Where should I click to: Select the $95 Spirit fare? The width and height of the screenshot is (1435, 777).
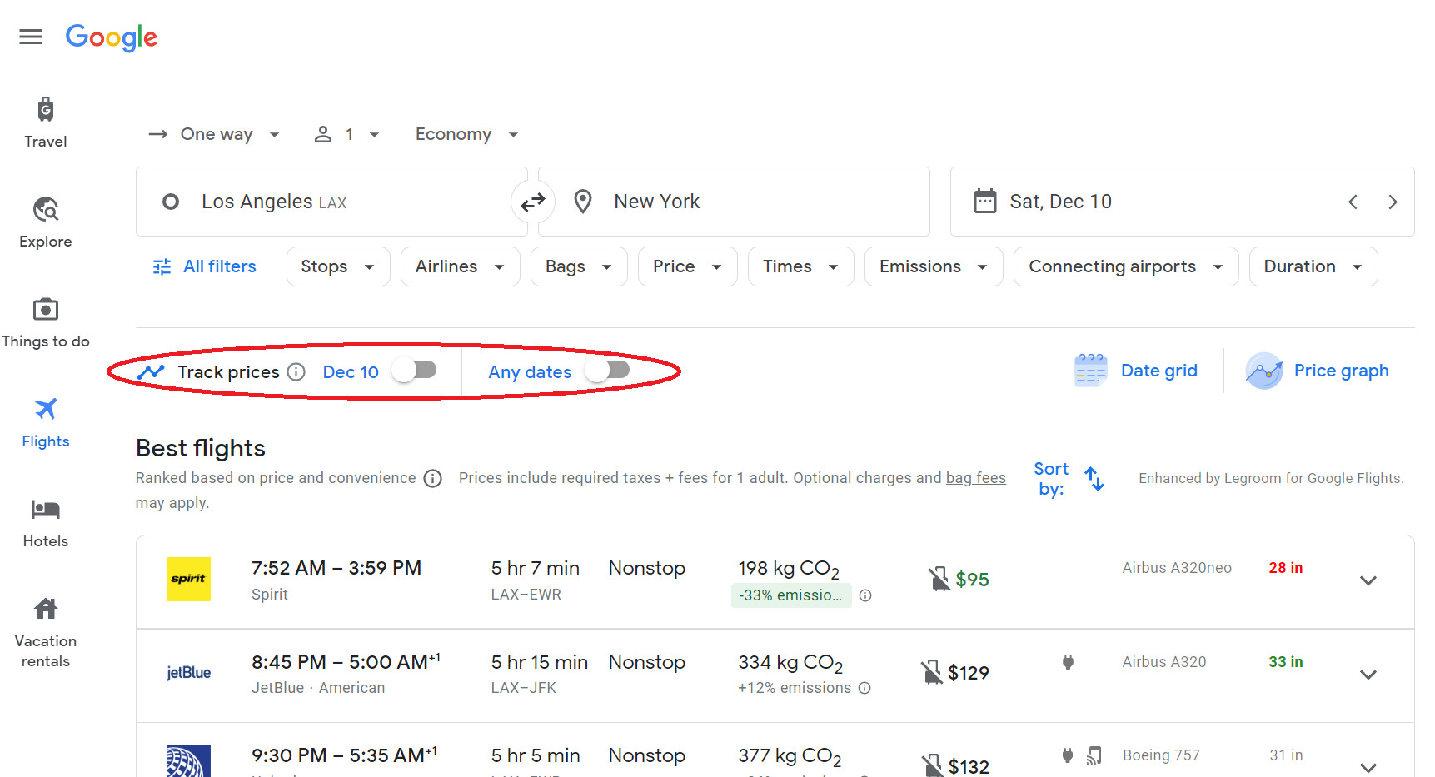tap(972, 580)
